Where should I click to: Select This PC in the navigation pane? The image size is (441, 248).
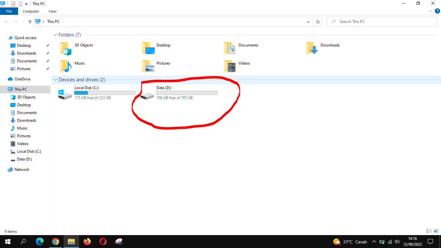25,89
